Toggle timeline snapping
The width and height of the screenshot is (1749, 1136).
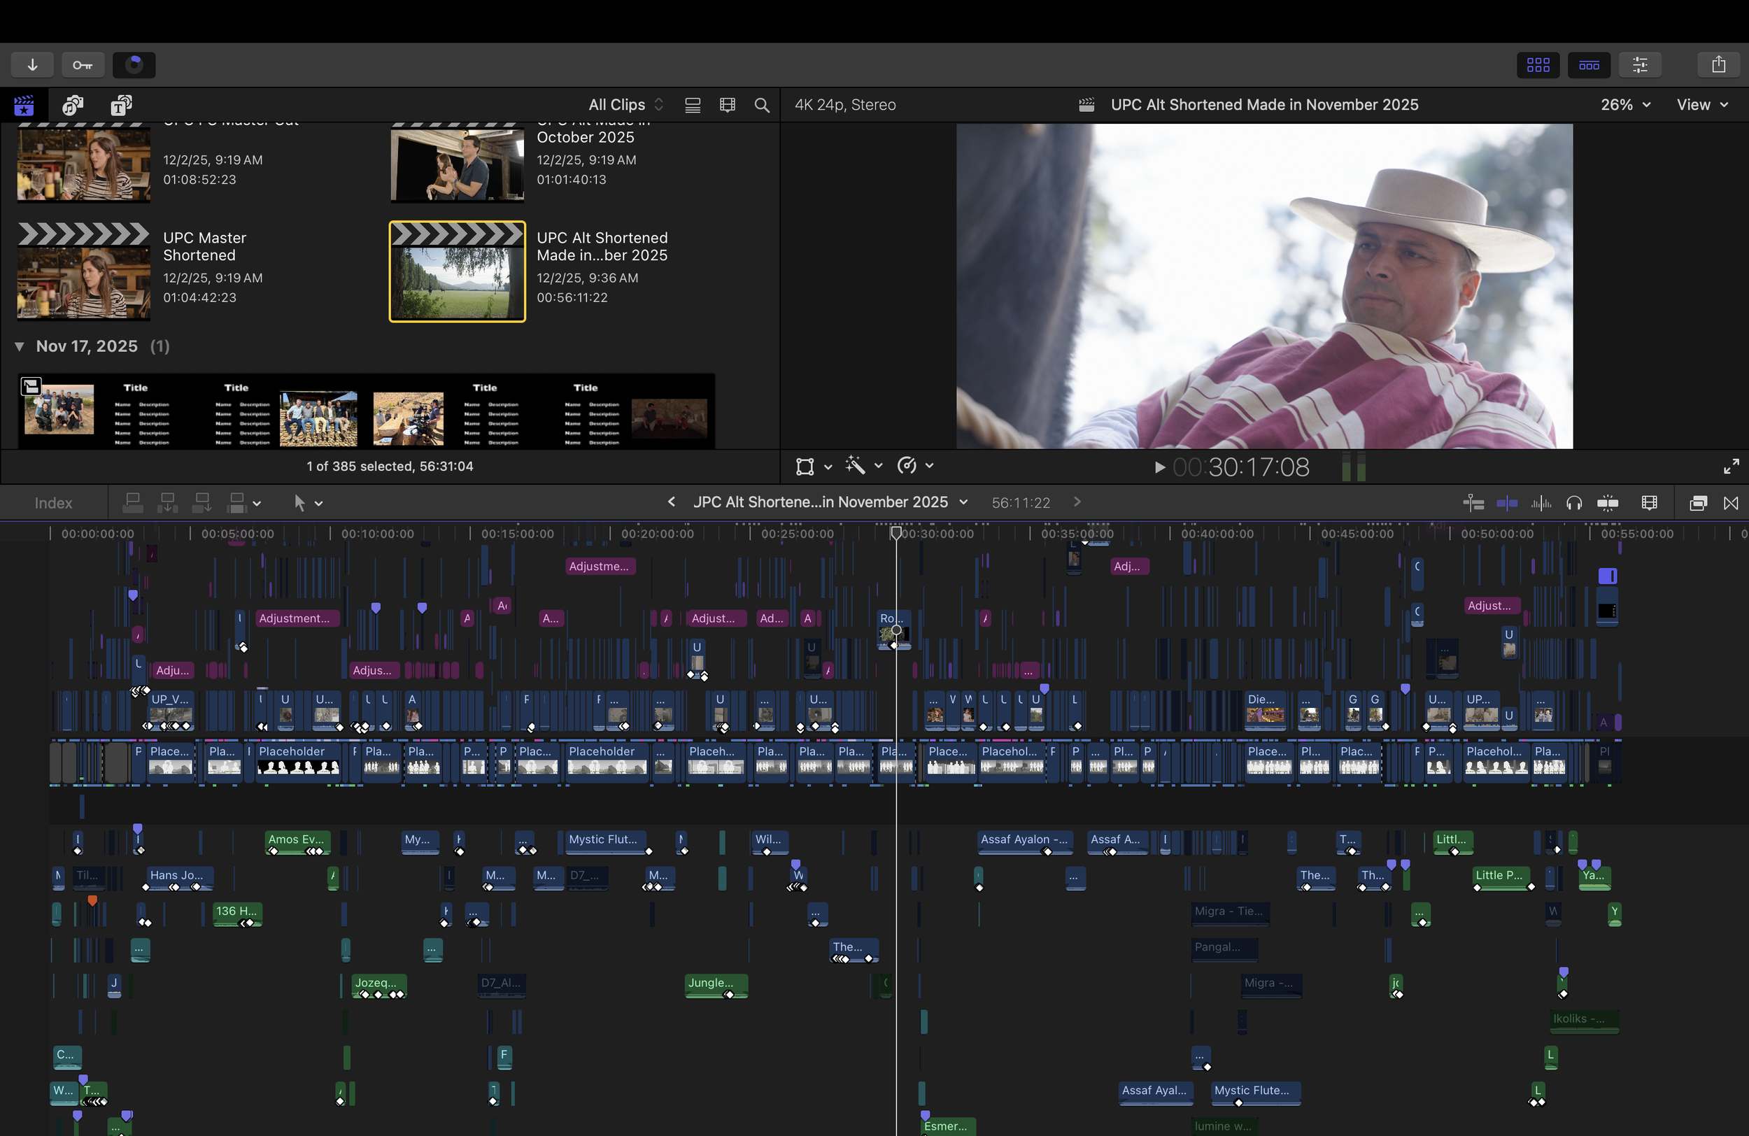click(x=1607, y=503)
